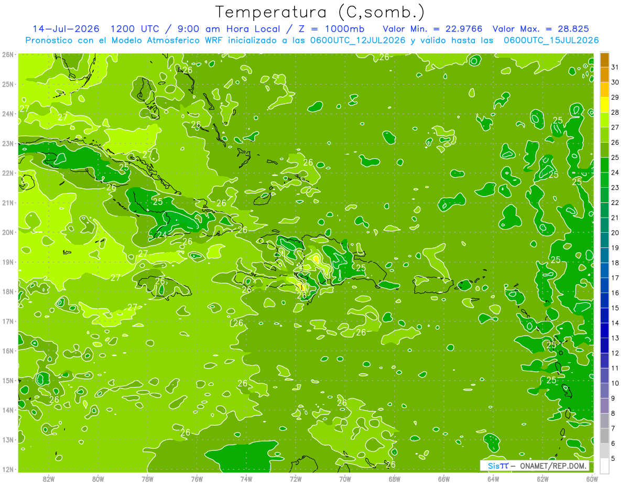Screen dimensions: 629x486
Task: Click the 68W longitude axis label
Action: tap(394, 479)
